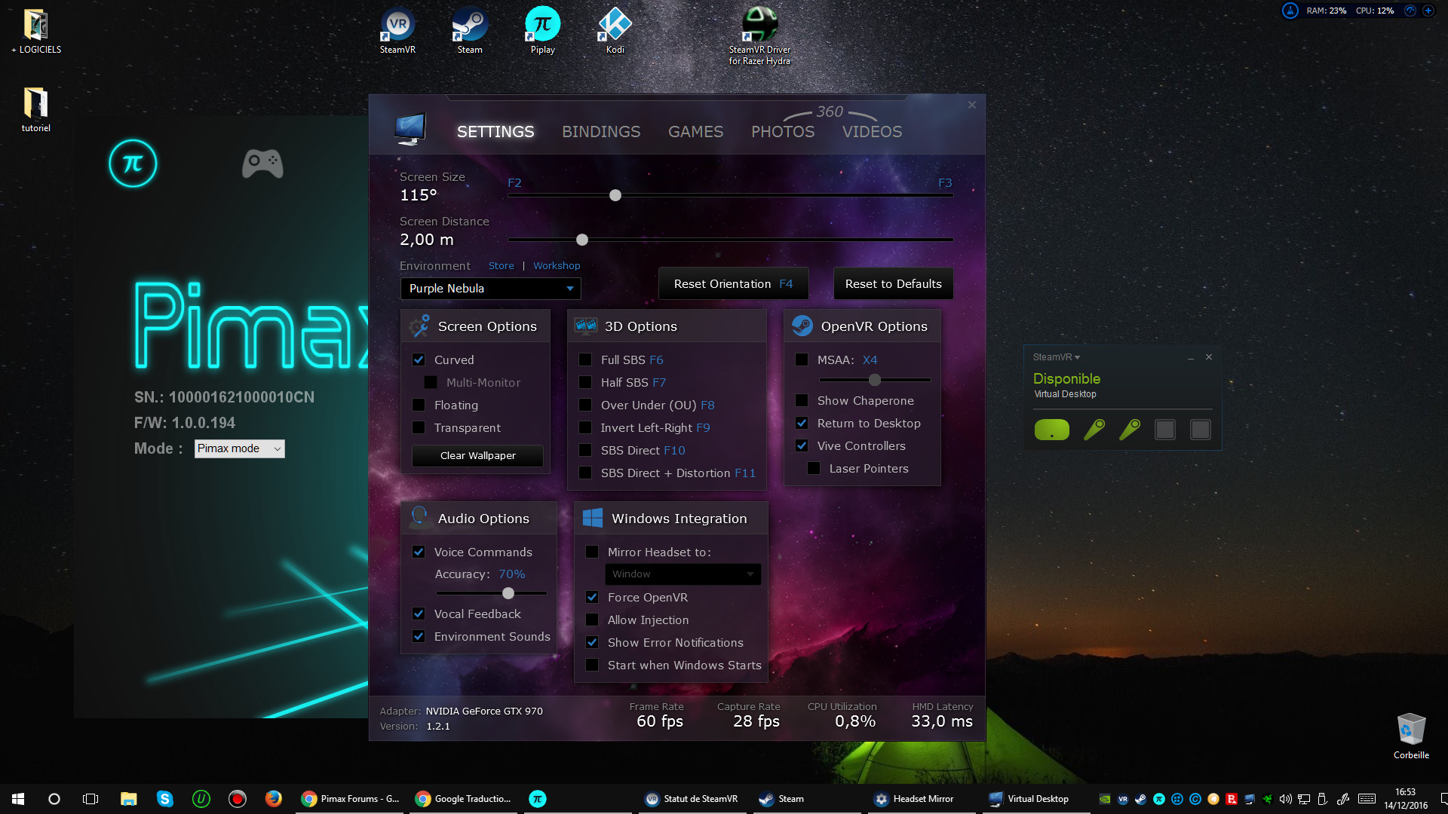Switch to GAMES tab
The width and height of the screenshot is (1448, 814).
click(x=695, y=132)
